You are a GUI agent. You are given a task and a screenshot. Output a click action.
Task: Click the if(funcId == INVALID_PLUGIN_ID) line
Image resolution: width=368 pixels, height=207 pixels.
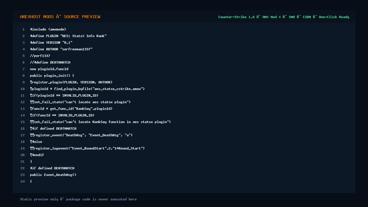coord(62,115)
